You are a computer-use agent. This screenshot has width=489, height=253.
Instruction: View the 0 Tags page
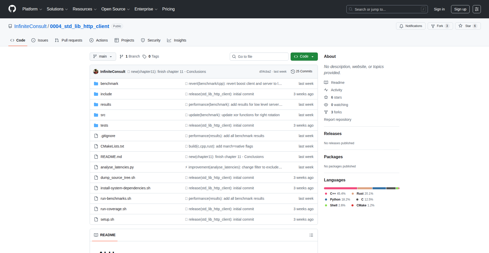pos(151,57)
